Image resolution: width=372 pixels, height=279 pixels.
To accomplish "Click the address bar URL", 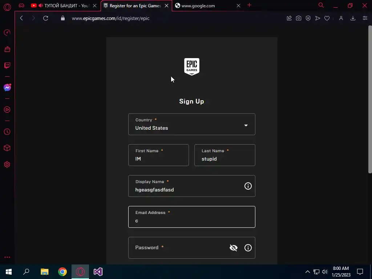I will pyautogui.click(x=110, y=18).
